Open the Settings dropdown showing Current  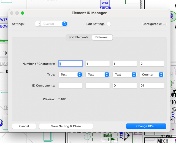(x=51, y=24)
